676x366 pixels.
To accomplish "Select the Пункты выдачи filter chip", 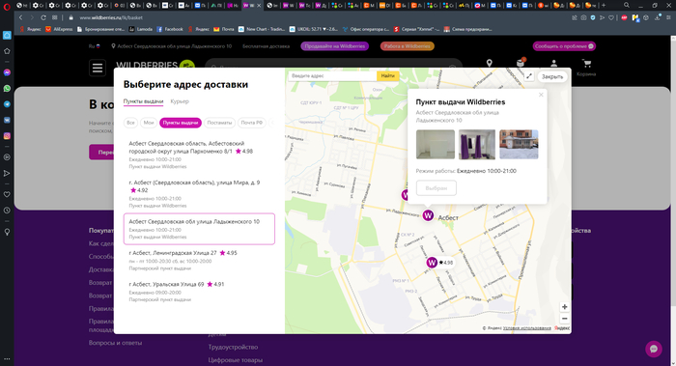I will click(181, 123).
